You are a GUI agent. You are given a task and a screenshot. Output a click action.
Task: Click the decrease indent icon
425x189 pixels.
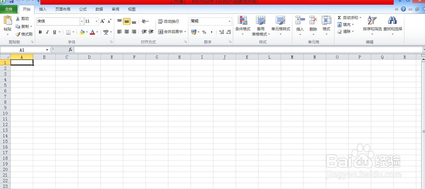(144, 32)
